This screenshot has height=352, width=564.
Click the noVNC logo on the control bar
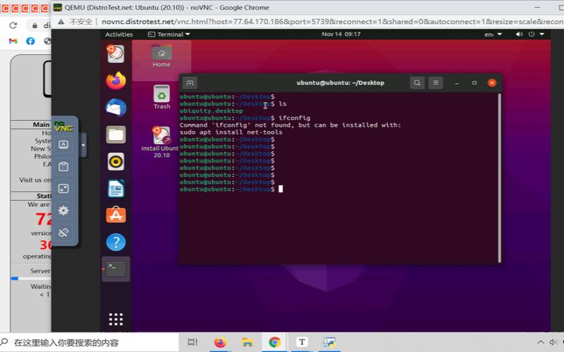63,127
